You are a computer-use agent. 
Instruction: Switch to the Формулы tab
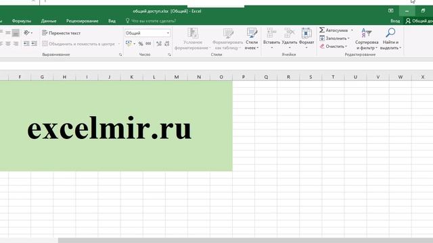click(x=22, y=21)
